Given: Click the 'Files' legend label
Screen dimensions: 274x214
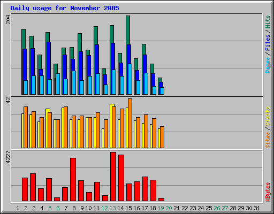Looking at the screenshot, I should click(x=268, y=42).
